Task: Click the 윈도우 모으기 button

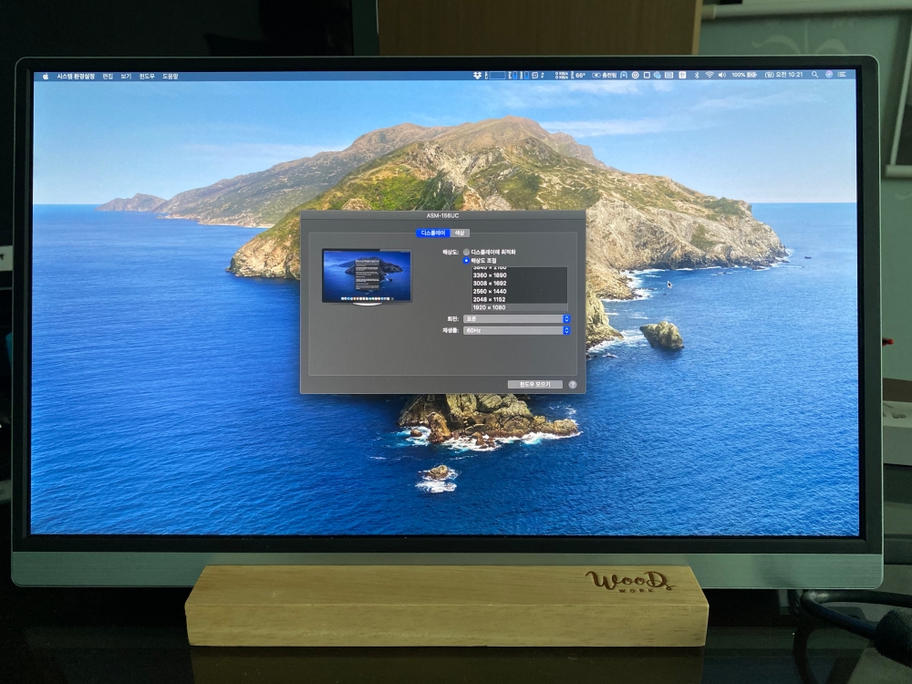Action: click(x=534, y=385)
